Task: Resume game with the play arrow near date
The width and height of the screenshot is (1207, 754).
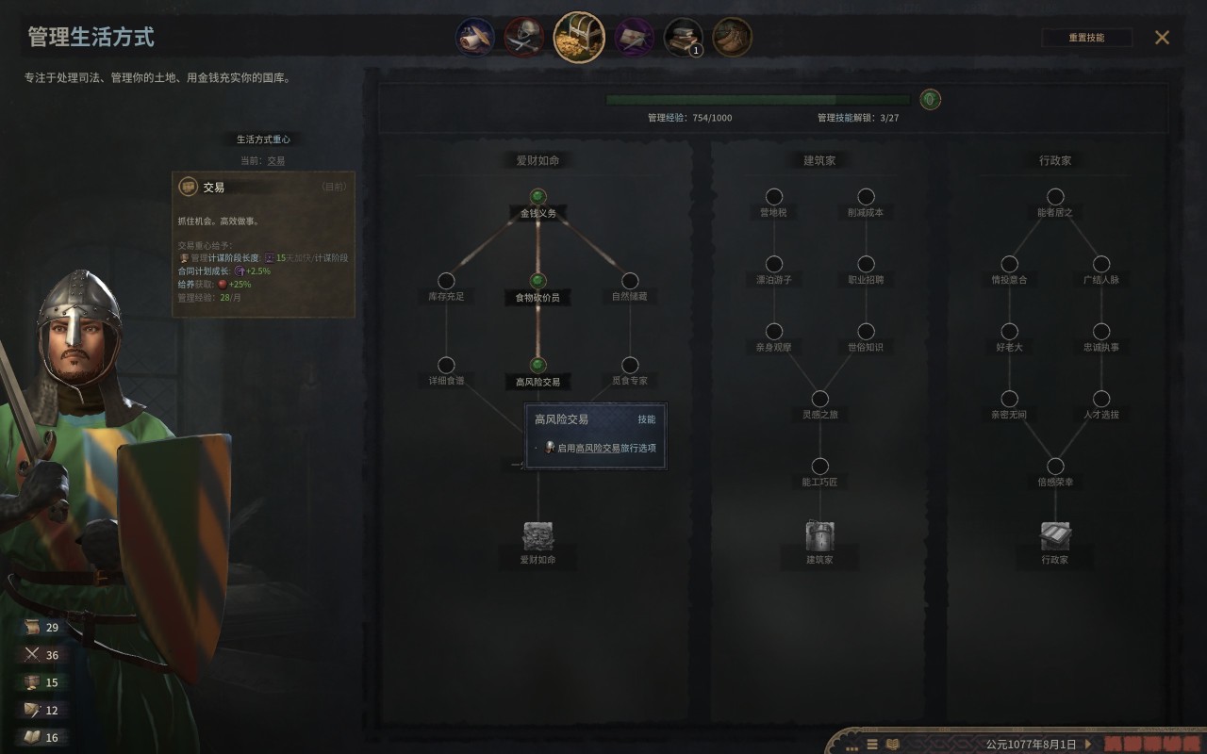Action: click(x=1087, y=745)
